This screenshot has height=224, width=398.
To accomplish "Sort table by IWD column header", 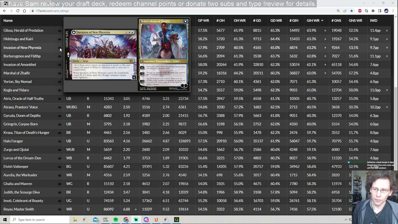I will coord(373,21).
